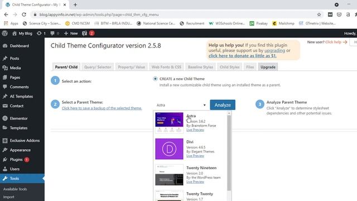The width and height of the screenshot is (357, 201).
Task: Open Pixabay bookmark
Action: [258, 23]
